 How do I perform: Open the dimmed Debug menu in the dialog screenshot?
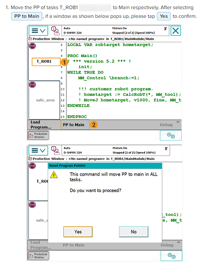pos(167,245)
